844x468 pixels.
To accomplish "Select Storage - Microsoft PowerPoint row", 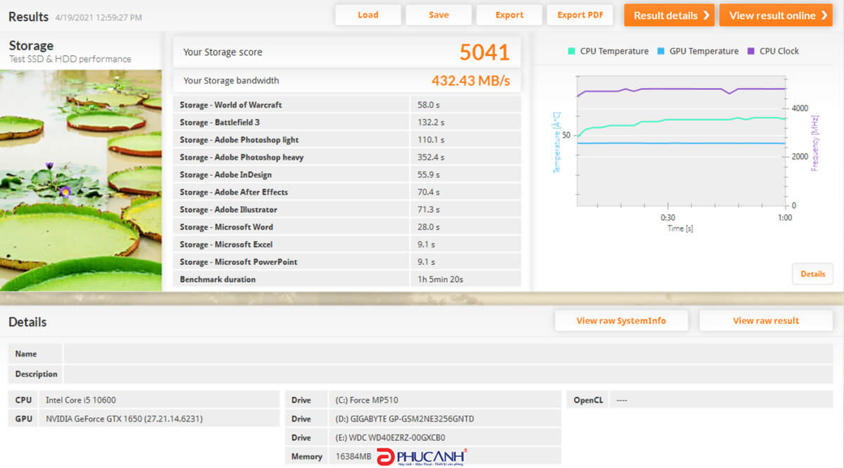I will pyautogui.click(x=347, y=262).
